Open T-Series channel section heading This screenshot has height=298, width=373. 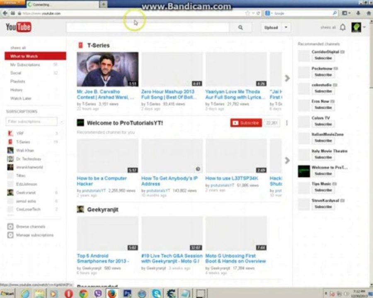click(98, 46)
